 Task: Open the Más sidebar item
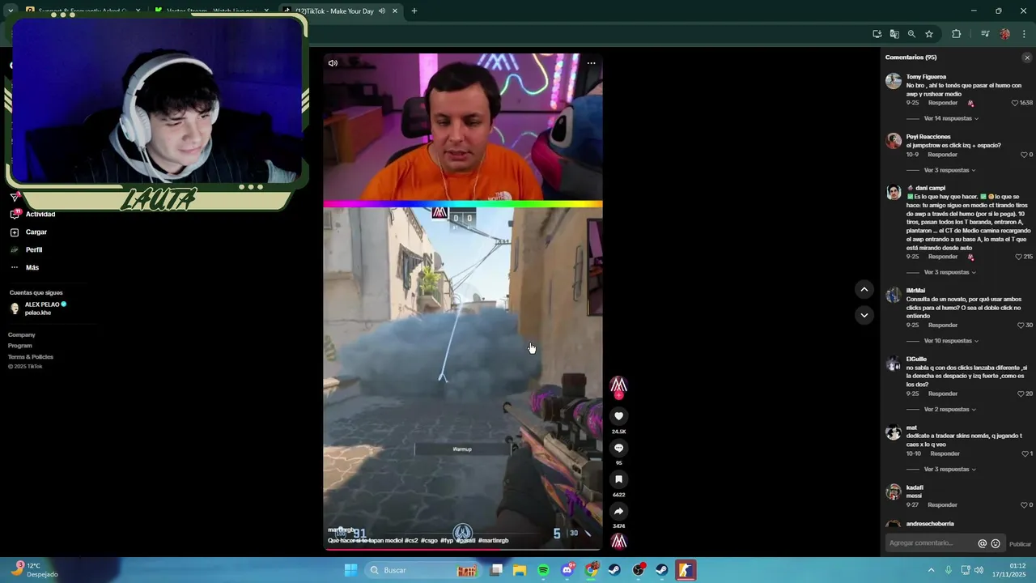coord(25,267)
